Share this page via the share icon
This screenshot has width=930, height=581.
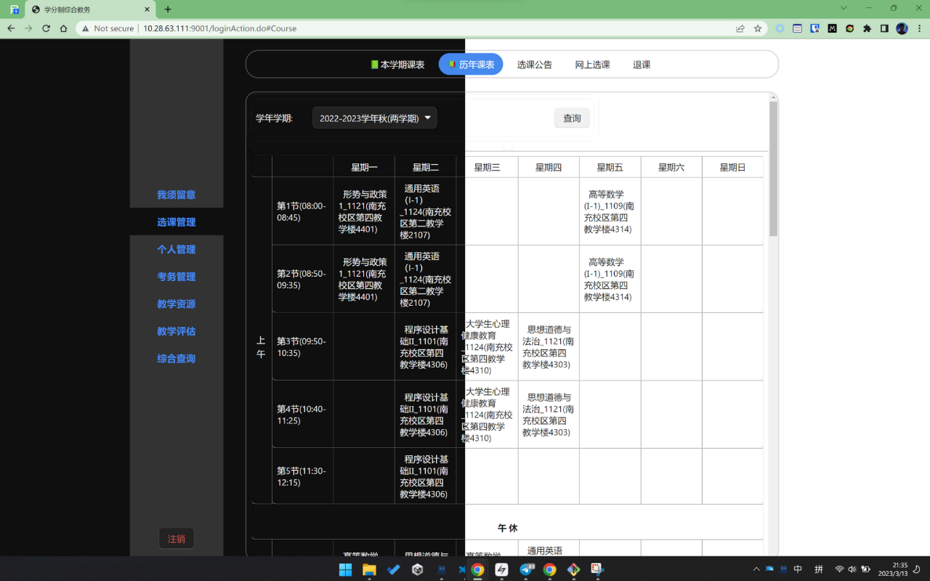coord(740,28)
